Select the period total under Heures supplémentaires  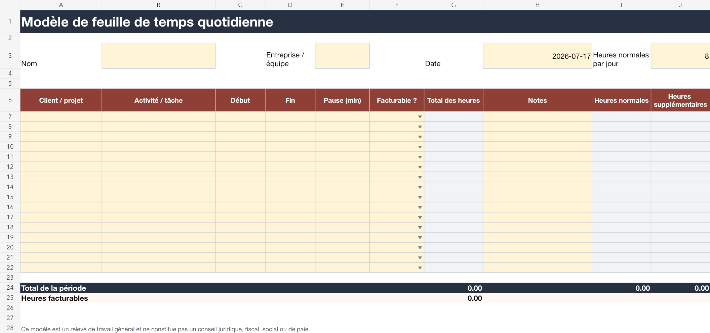[x=702, y=288]
